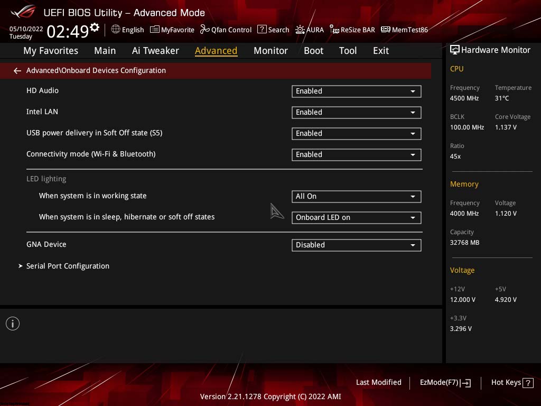Select the Intel LAN label
Screen dimensions: 541x406
point(42,112)
